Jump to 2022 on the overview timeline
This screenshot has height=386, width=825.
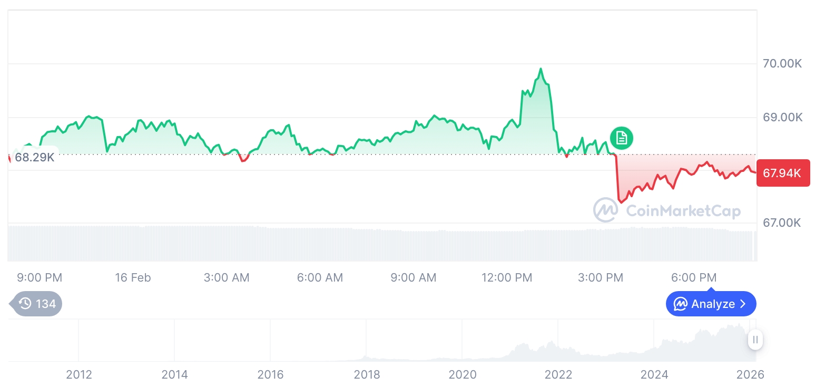pyautogui.click(x=558, y=374)
